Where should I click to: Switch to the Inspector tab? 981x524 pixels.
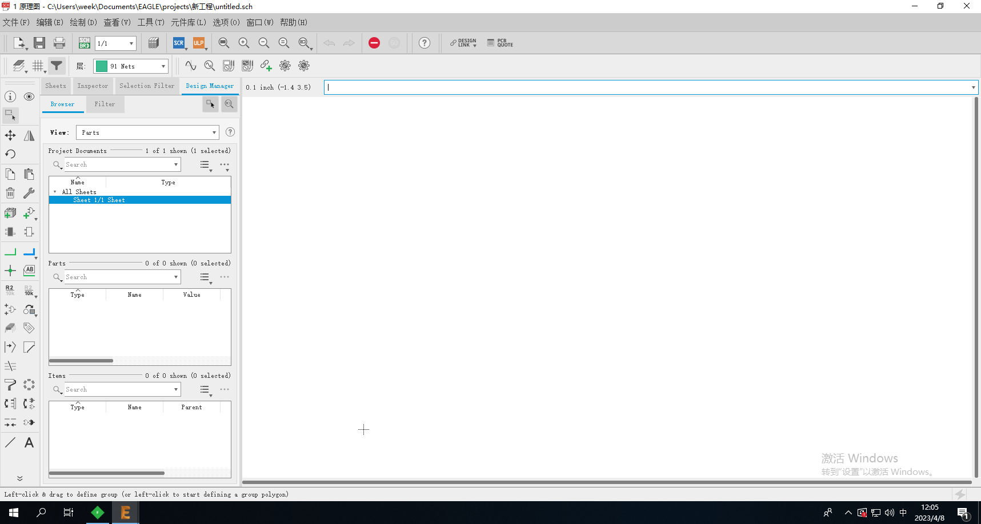point(93,86)
